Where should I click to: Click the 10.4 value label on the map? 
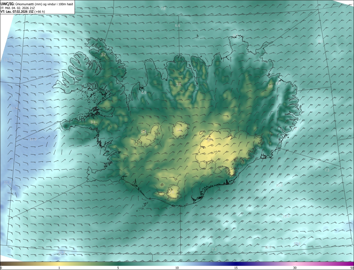click(x=286, y=216)
